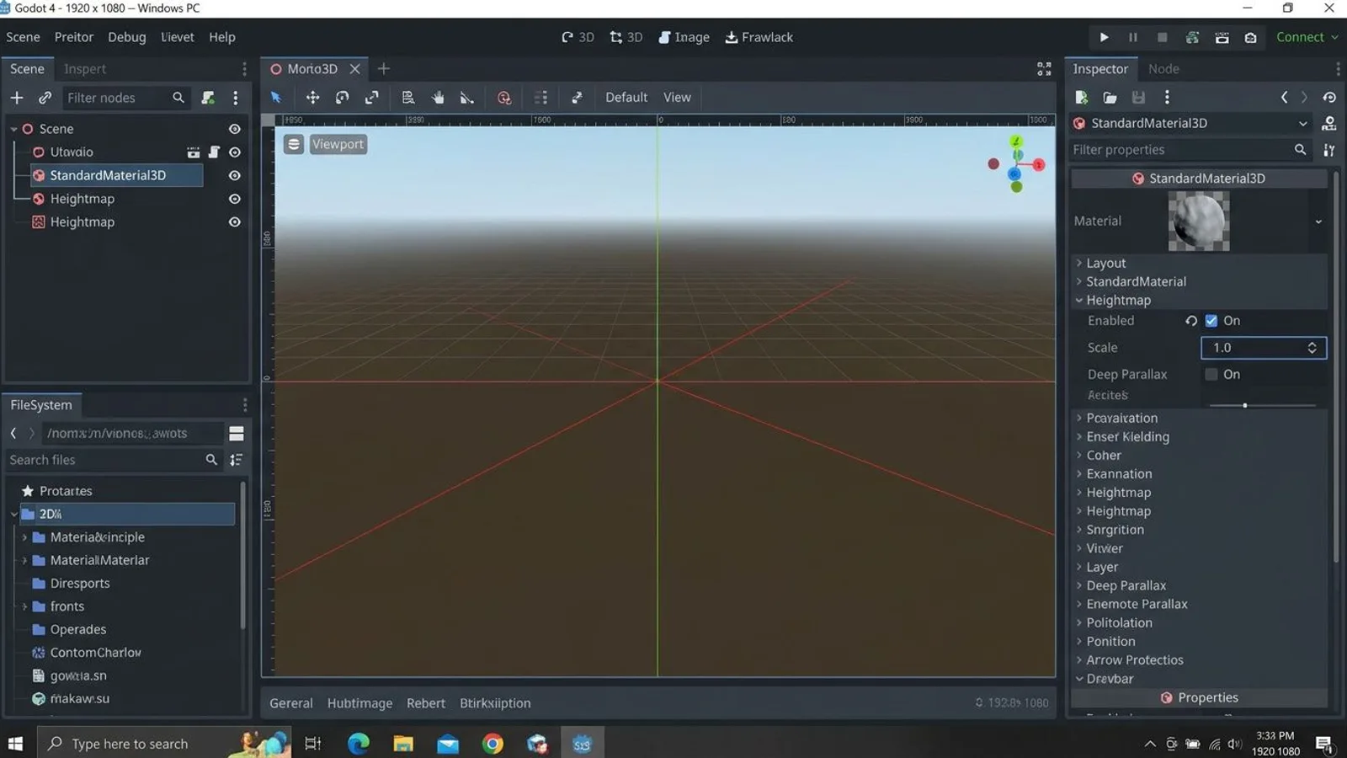Toggle distraction-free mode expand icon
This screenshot has height=758, width=1347.
tap(1044, 69)
